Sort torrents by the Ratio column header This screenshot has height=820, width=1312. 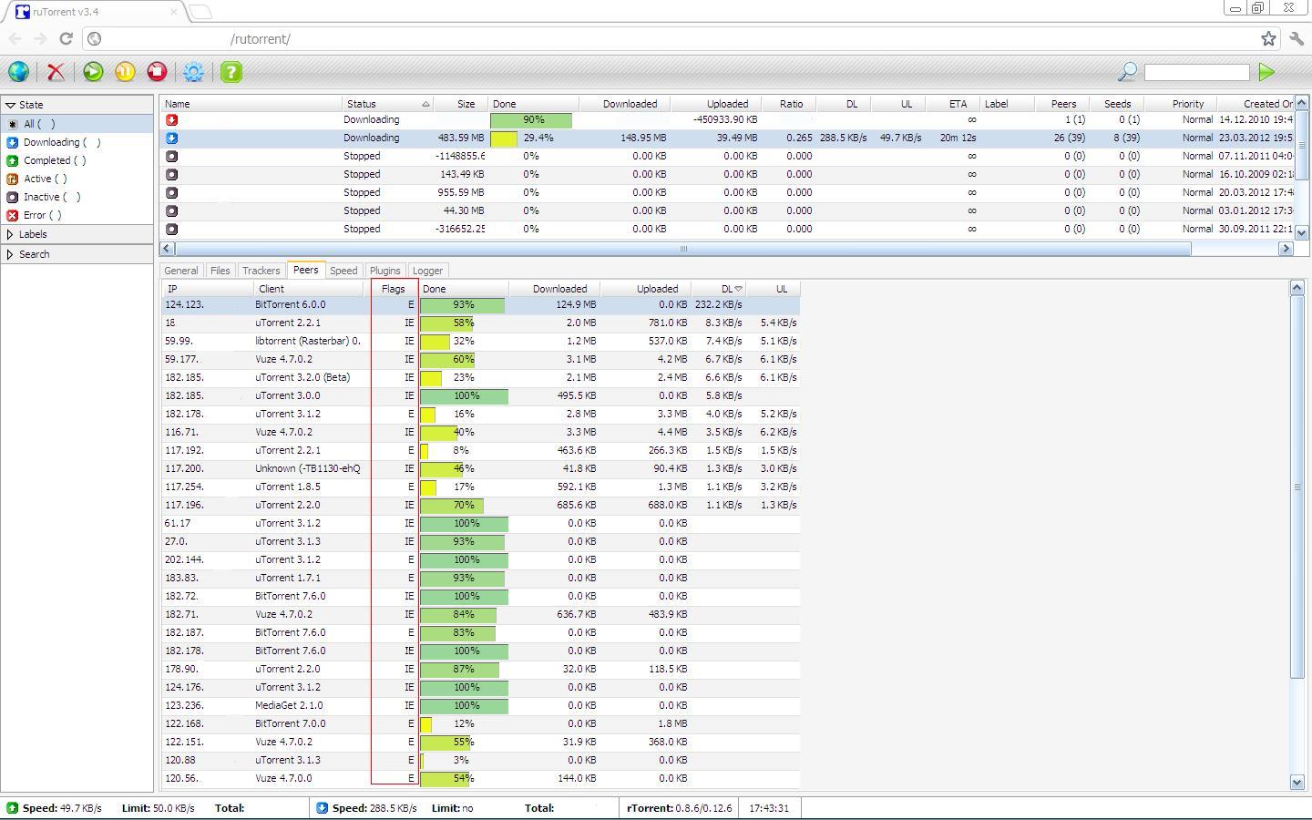[x=788, y=104]
